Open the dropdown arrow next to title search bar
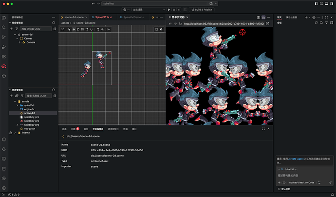 [216, 3]
